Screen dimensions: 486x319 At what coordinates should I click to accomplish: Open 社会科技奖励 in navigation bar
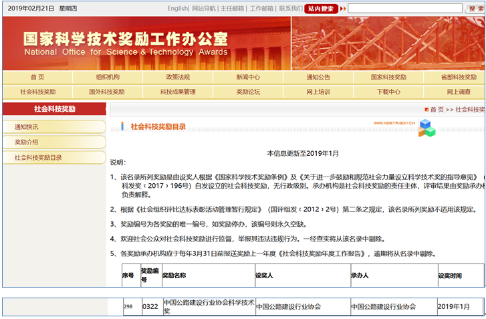(x=37, y=92)
